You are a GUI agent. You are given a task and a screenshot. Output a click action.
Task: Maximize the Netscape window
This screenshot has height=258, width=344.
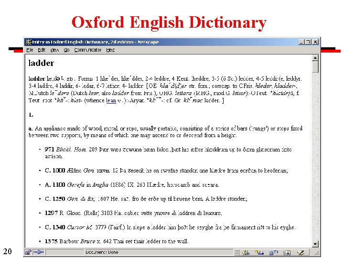pos(308,42)
